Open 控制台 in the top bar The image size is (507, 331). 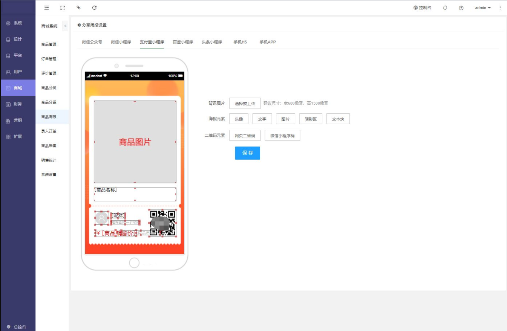click(422, 8)
